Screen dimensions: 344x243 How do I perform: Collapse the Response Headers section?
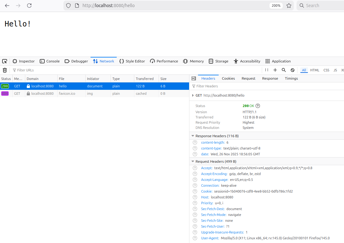tap(193, 136)
